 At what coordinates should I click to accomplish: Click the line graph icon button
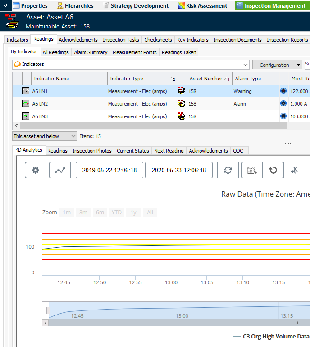[x=60, y=170]
